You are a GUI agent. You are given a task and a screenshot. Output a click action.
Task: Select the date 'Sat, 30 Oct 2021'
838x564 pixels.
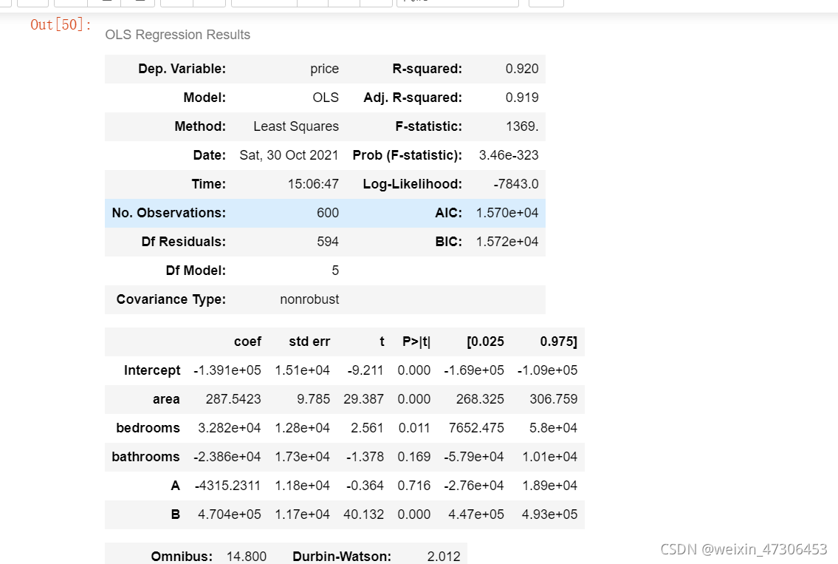tap(289, 156)
